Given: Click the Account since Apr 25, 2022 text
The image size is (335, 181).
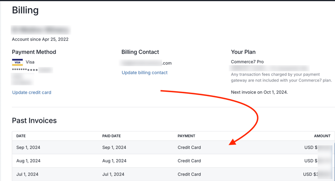Looking at the screenshot, I should pos(40,39).
